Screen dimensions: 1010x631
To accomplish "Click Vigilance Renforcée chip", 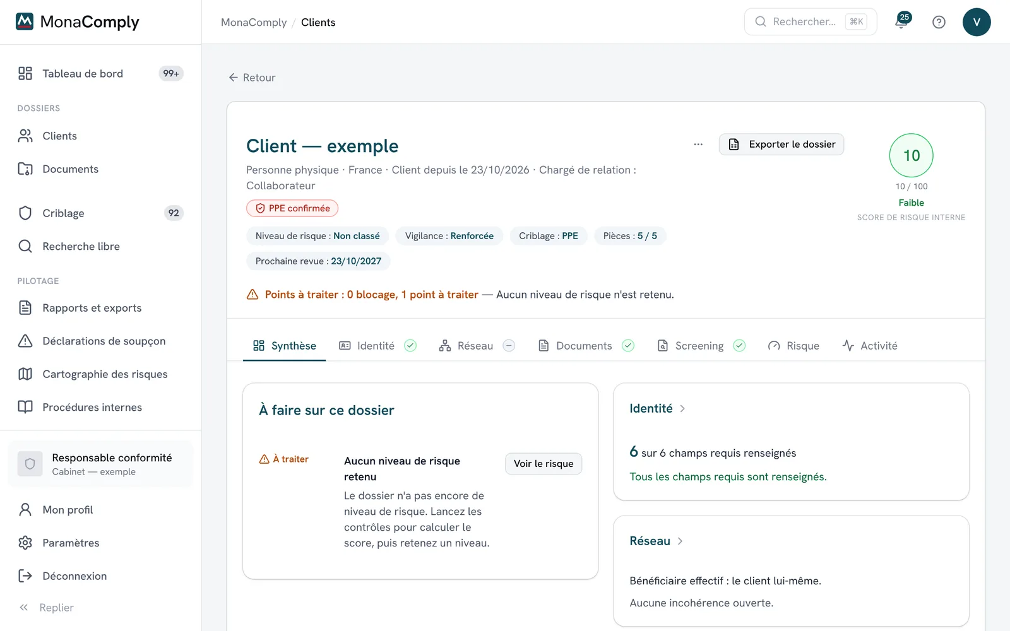I will tap(449, 236).
